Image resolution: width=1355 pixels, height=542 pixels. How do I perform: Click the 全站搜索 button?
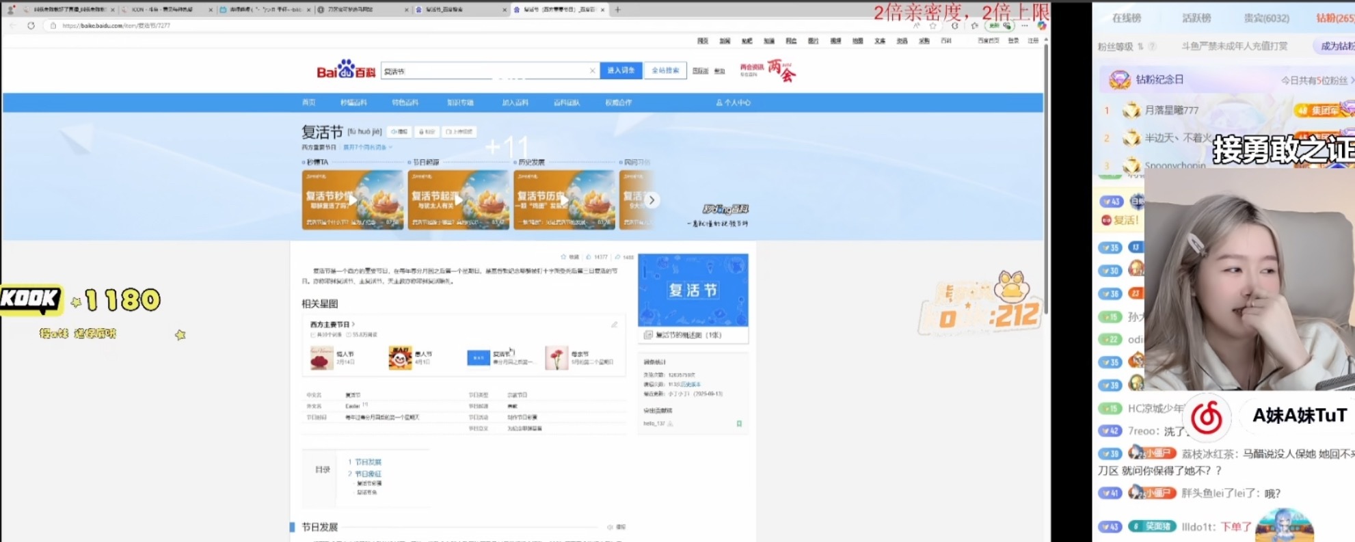tap(665, 70)
